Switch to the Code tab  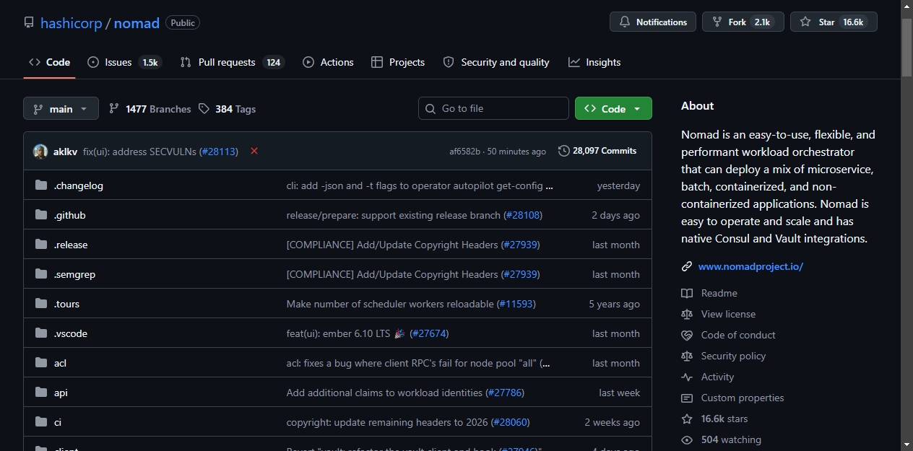(x=49, y=62)
